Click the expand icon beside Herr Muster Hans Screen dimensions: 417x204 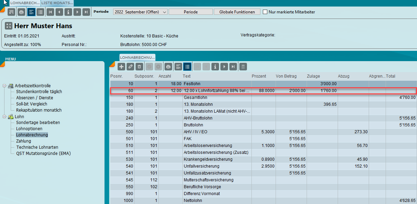coord(8,26)
